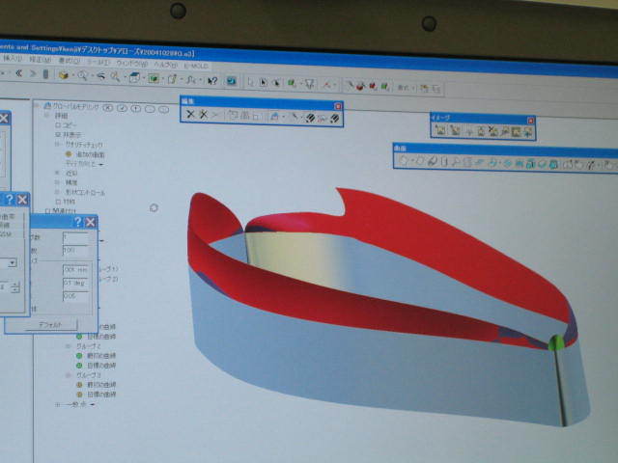Screen dimensions: 618x463
Task: Click the mm tolerance input field
Action: point(75,270)
